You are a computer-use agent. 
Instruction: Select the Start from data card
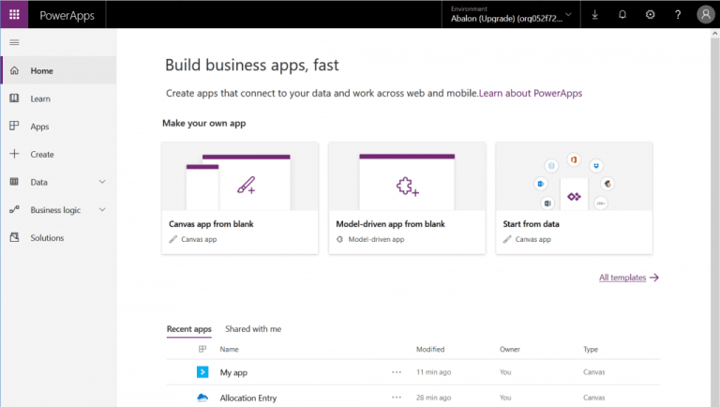[x=574, y=197]
